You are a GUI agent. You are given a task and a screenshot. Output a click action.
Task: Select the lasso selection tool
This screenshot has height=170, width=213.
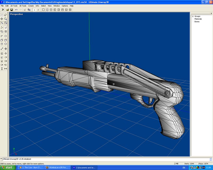pyautogui.click(x=6, y=15)
